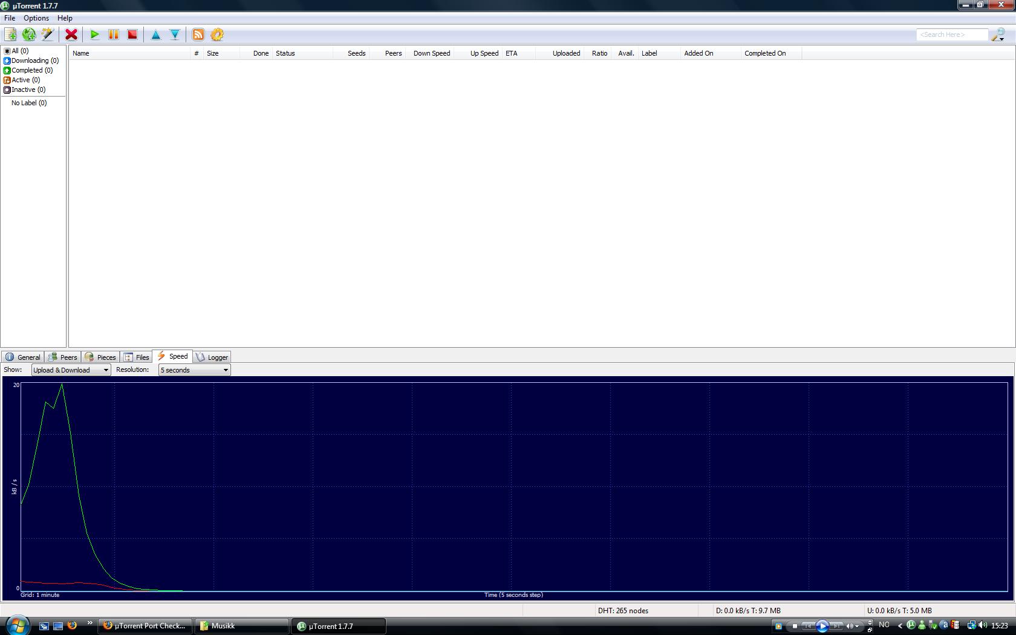Image resolution: width=1016 pixels, height=635 pixels.
Task: Click the media player Stop button
Action: pos(795,626)
